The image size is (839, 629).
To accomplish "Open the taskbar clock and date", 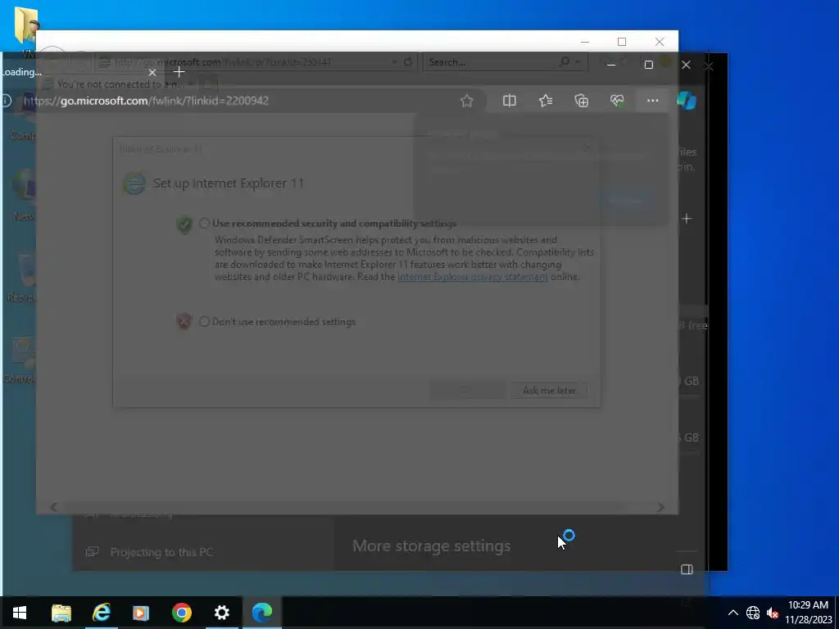I will tap(809, 613).
